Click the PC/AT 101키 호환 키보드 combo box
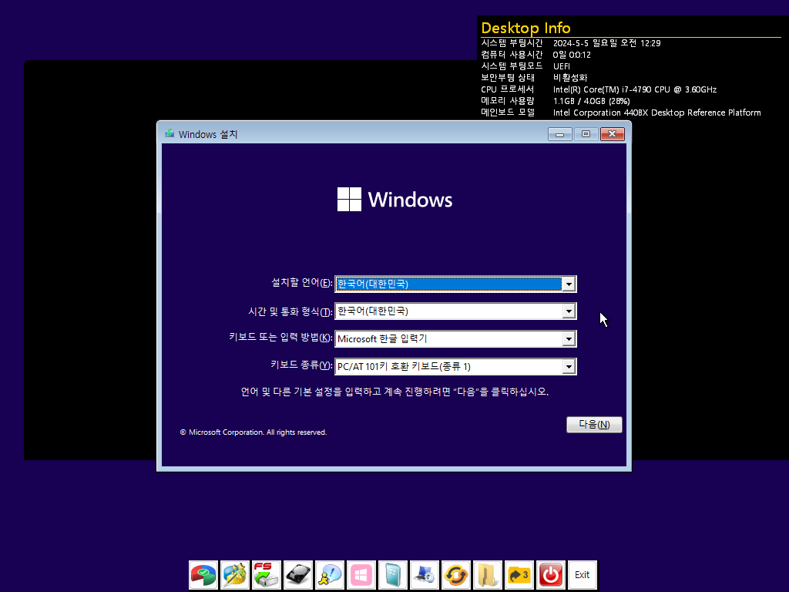This screenshot has width=789, height=592. pyautogui.click(x=455, y=366)
